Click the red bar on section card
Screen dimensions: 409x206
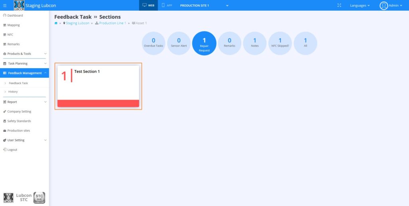[x=98, y=104]
